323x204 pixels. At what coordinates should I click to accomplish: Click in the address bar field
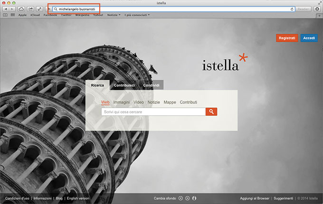[174, 9]
